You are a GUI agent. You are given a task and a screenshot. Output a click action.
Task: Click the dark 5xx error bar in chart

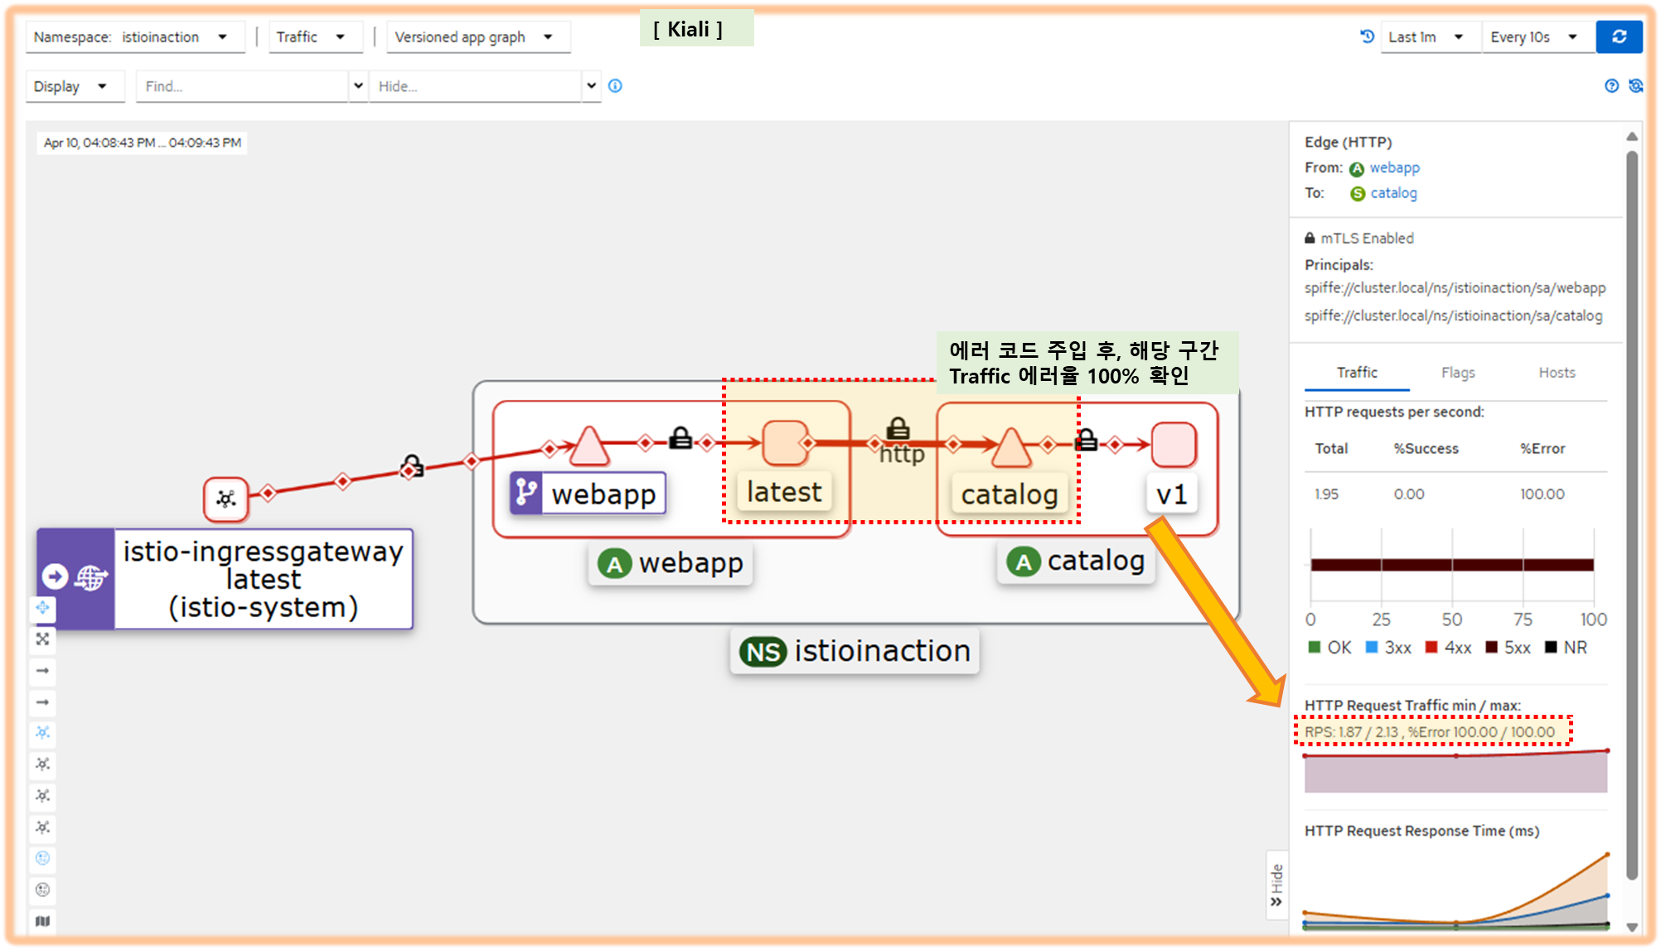1452,565
